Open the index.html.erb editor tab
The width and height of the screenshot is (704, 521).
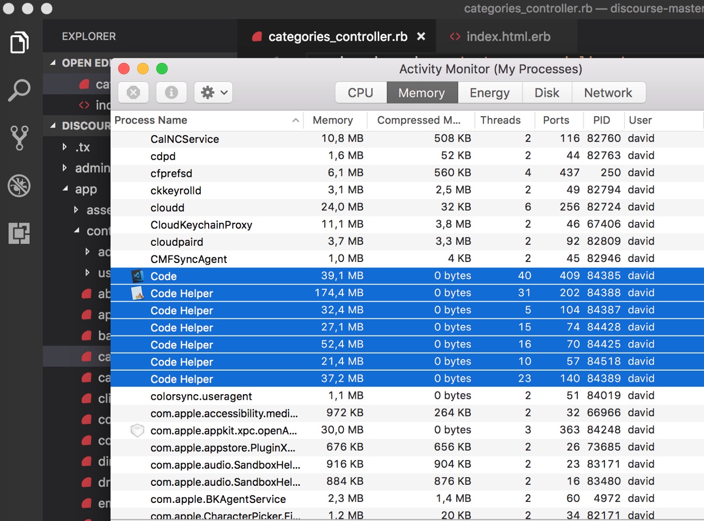tap(508, 37)
